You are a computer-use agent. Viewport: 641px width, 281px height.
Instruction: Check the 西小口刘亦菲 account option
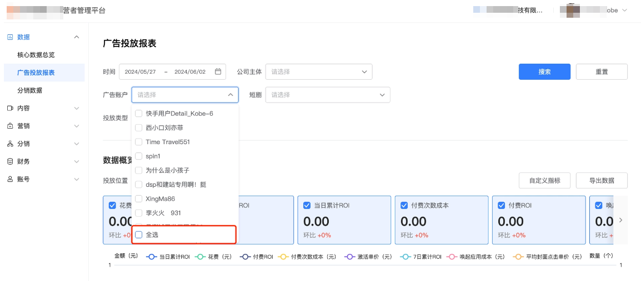(x=138, y=127)
